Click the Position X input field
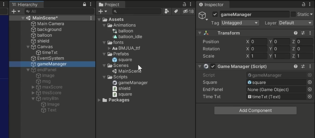The width and height of the screenshot is (315, 138). 259,42
